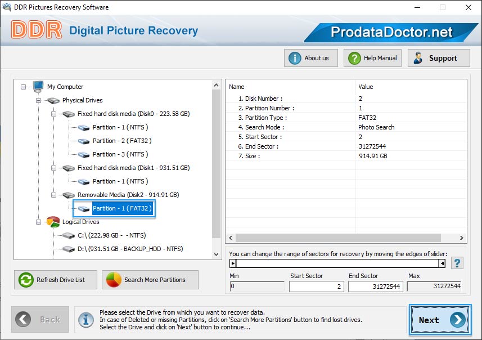The width and height of the screenshot is (482, 340).
Task: Select 'Partition - 2 (FAT32)' row
Action: pyautogui.click(x=122, y=141)
